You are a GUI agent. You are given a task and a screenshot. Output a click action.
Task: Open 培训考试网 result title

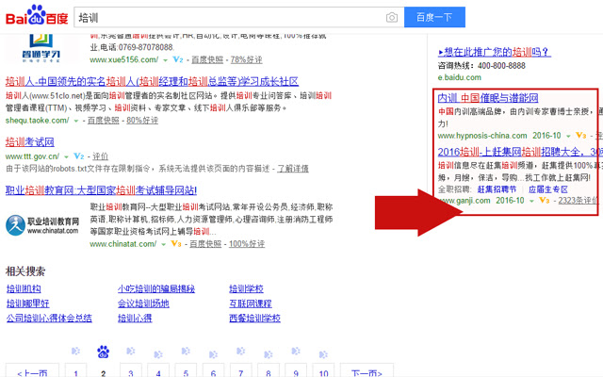(29, 142)
